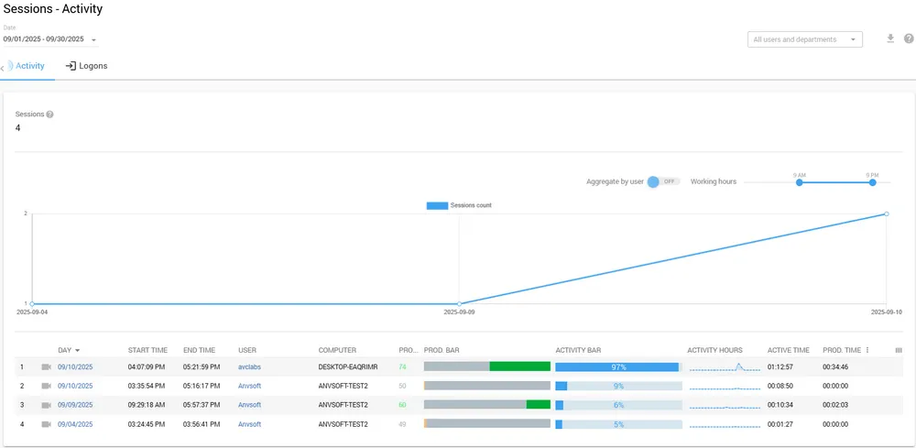
Task: Sort by the DAY column header
Action: pos(65,350)
